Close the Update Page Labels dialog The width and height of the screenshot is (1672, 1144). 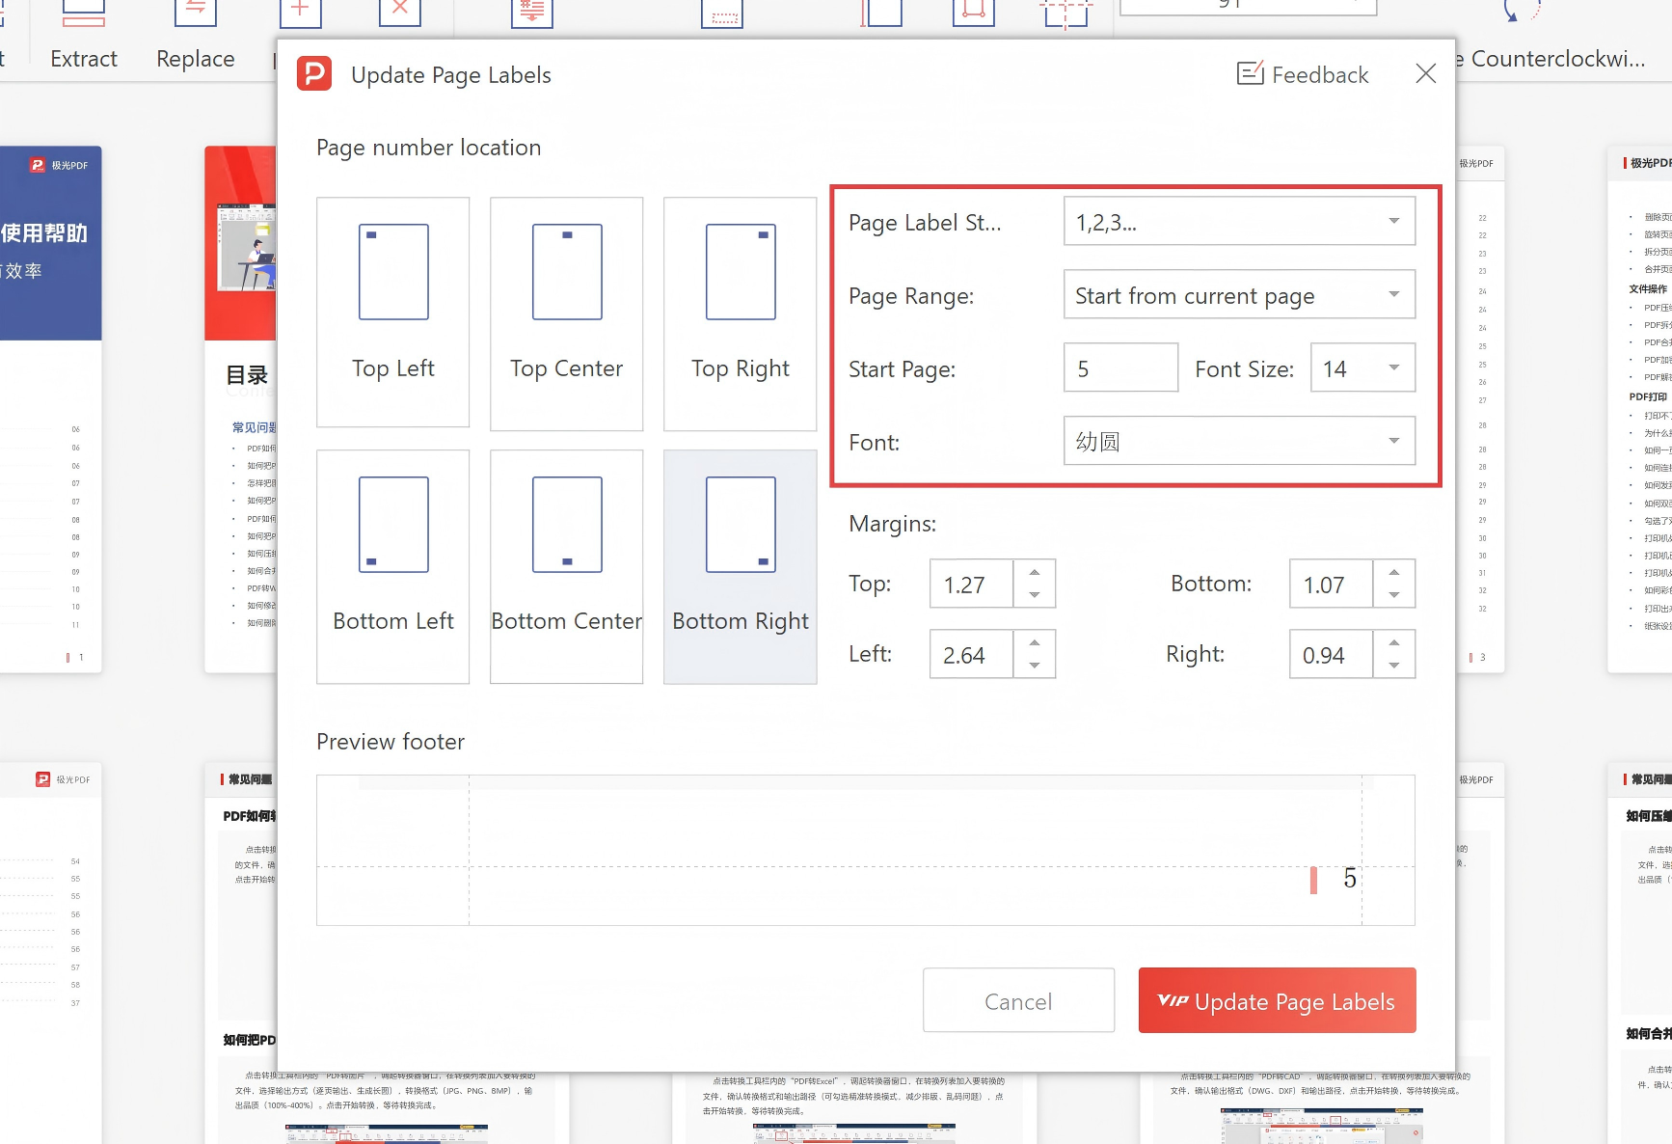(1425, 73)
